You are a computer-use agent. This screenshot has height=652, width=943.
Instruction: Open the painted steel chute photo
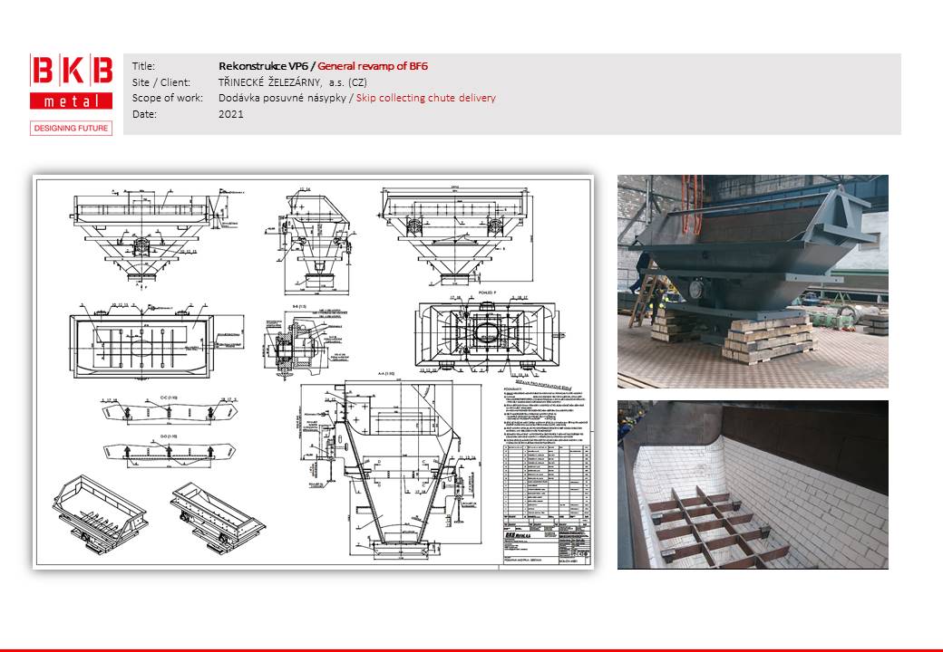[753, 282]
